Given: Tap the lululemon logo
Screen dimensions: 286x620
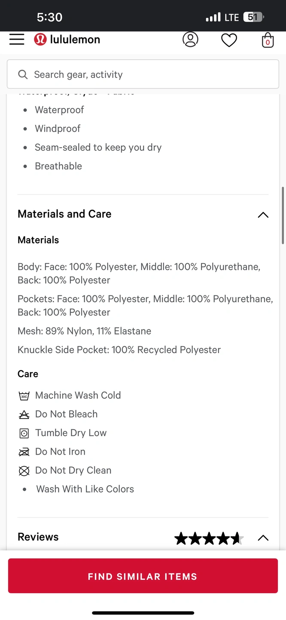Looking at the screenshot, I should (x=40, y=40).
